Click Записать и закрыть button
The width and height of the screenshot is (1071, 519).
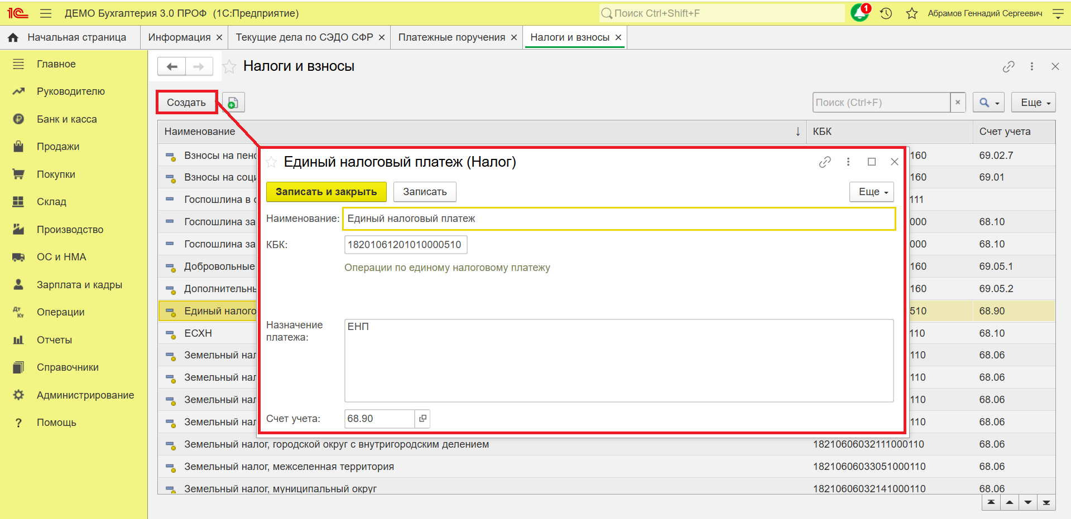(326, 192)
